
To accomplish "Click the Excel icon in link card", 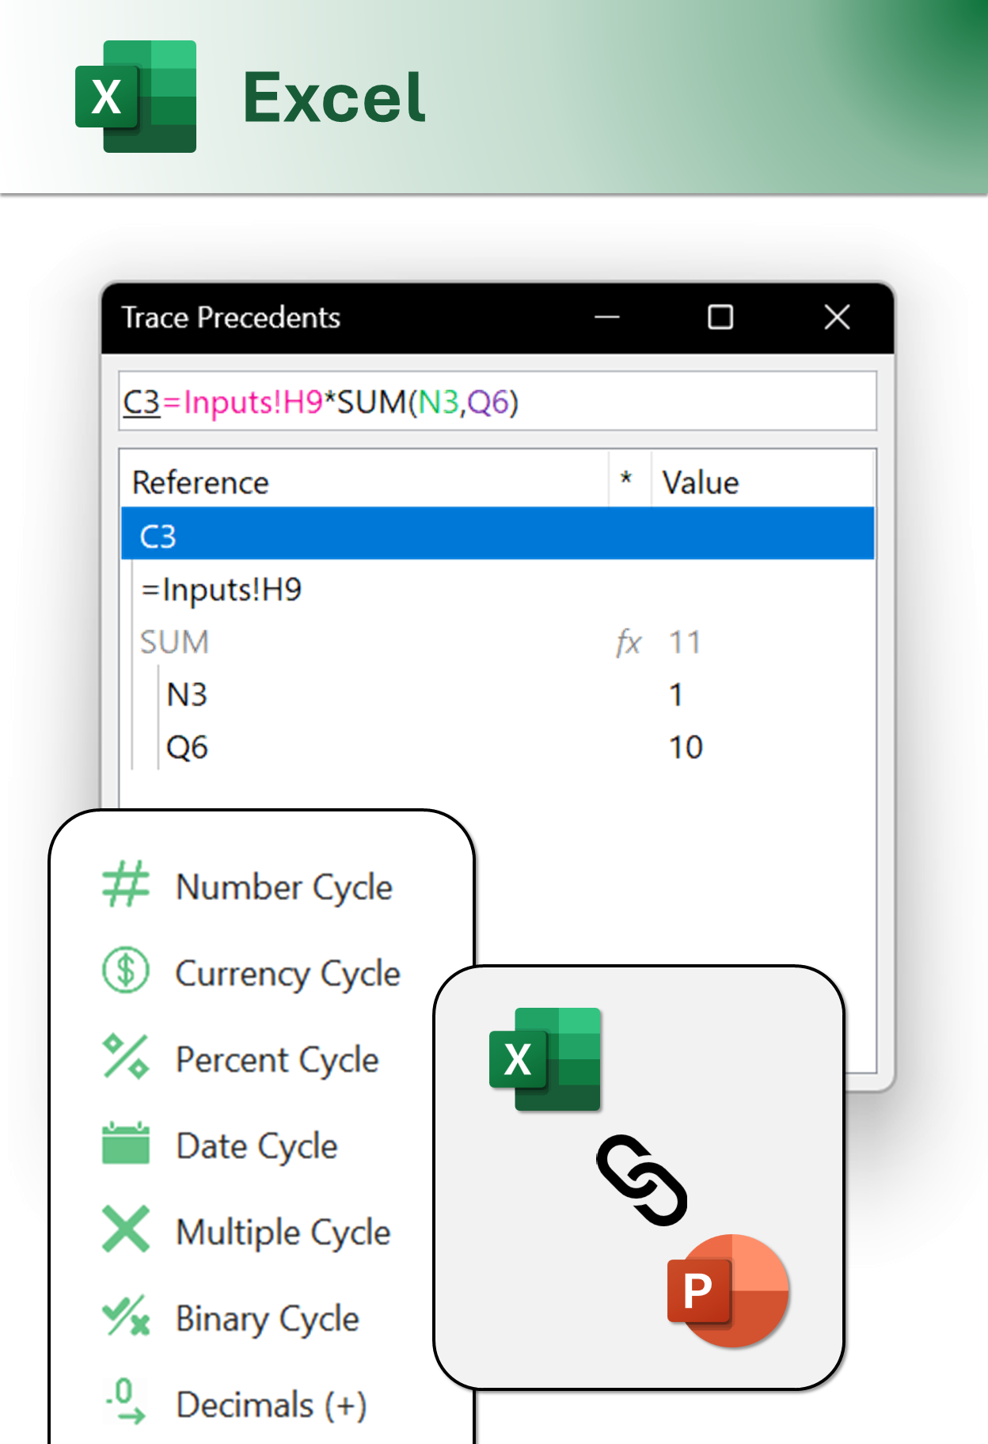I will pos(545,1059).
